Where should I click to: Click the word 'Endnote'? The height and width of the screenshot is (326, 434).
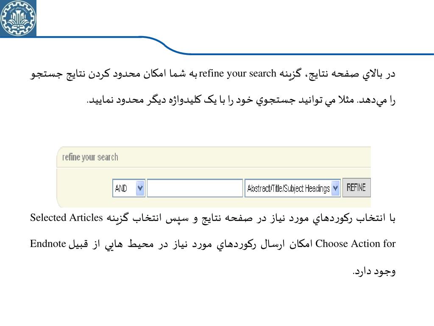pyautogui.click(x=48, y=244)
